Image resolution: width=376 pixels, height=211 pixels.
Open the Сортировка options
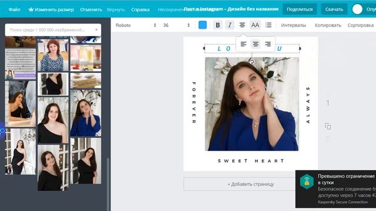[361, 25]
